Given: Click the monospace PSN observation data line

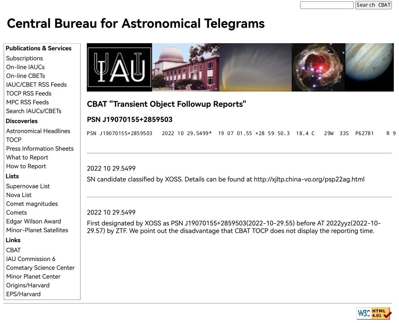Looking at the screenshot, I should point(241,134).
